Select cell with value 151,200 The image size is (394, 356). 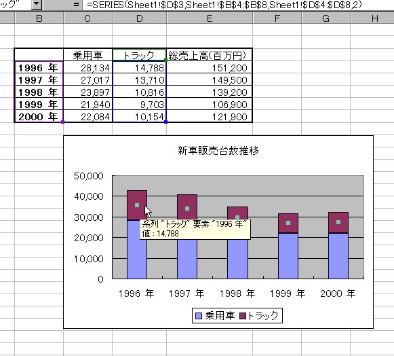210,67
